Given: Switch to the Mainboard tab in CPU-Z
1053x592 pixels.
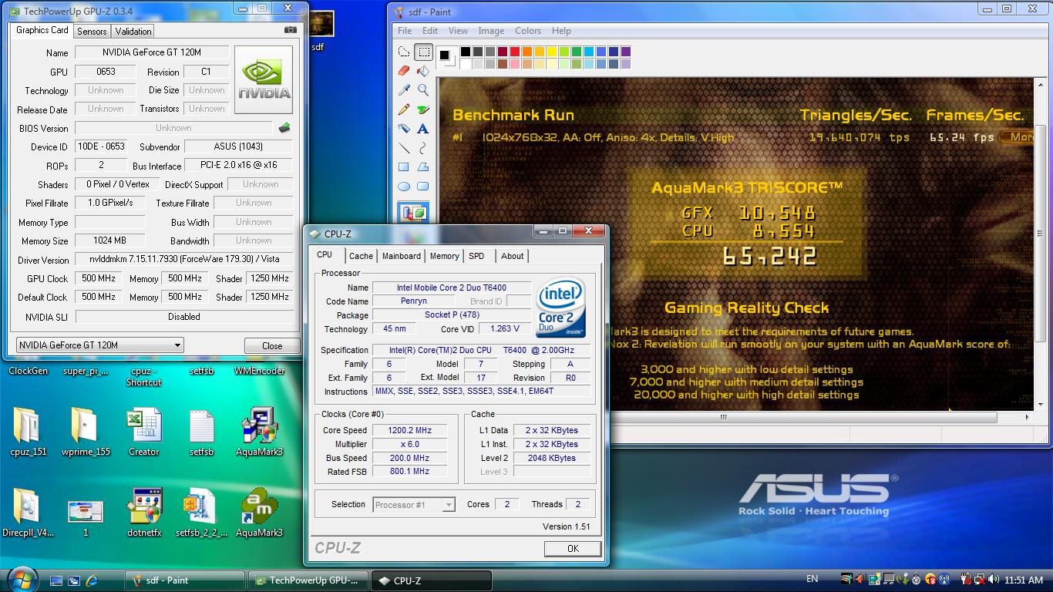Looking at the screenshot, I should tap(402, 256).
